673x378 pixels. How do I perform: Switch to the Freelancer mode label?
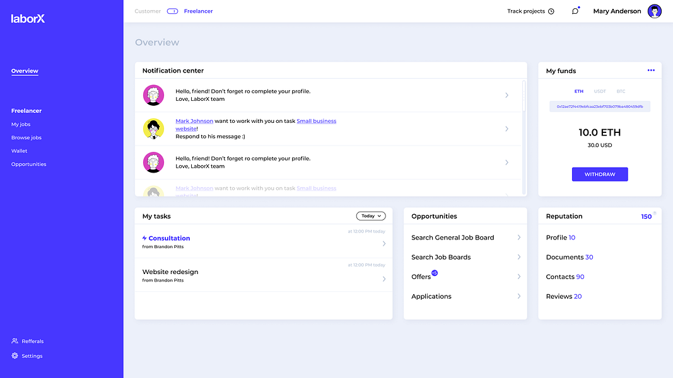198,11
